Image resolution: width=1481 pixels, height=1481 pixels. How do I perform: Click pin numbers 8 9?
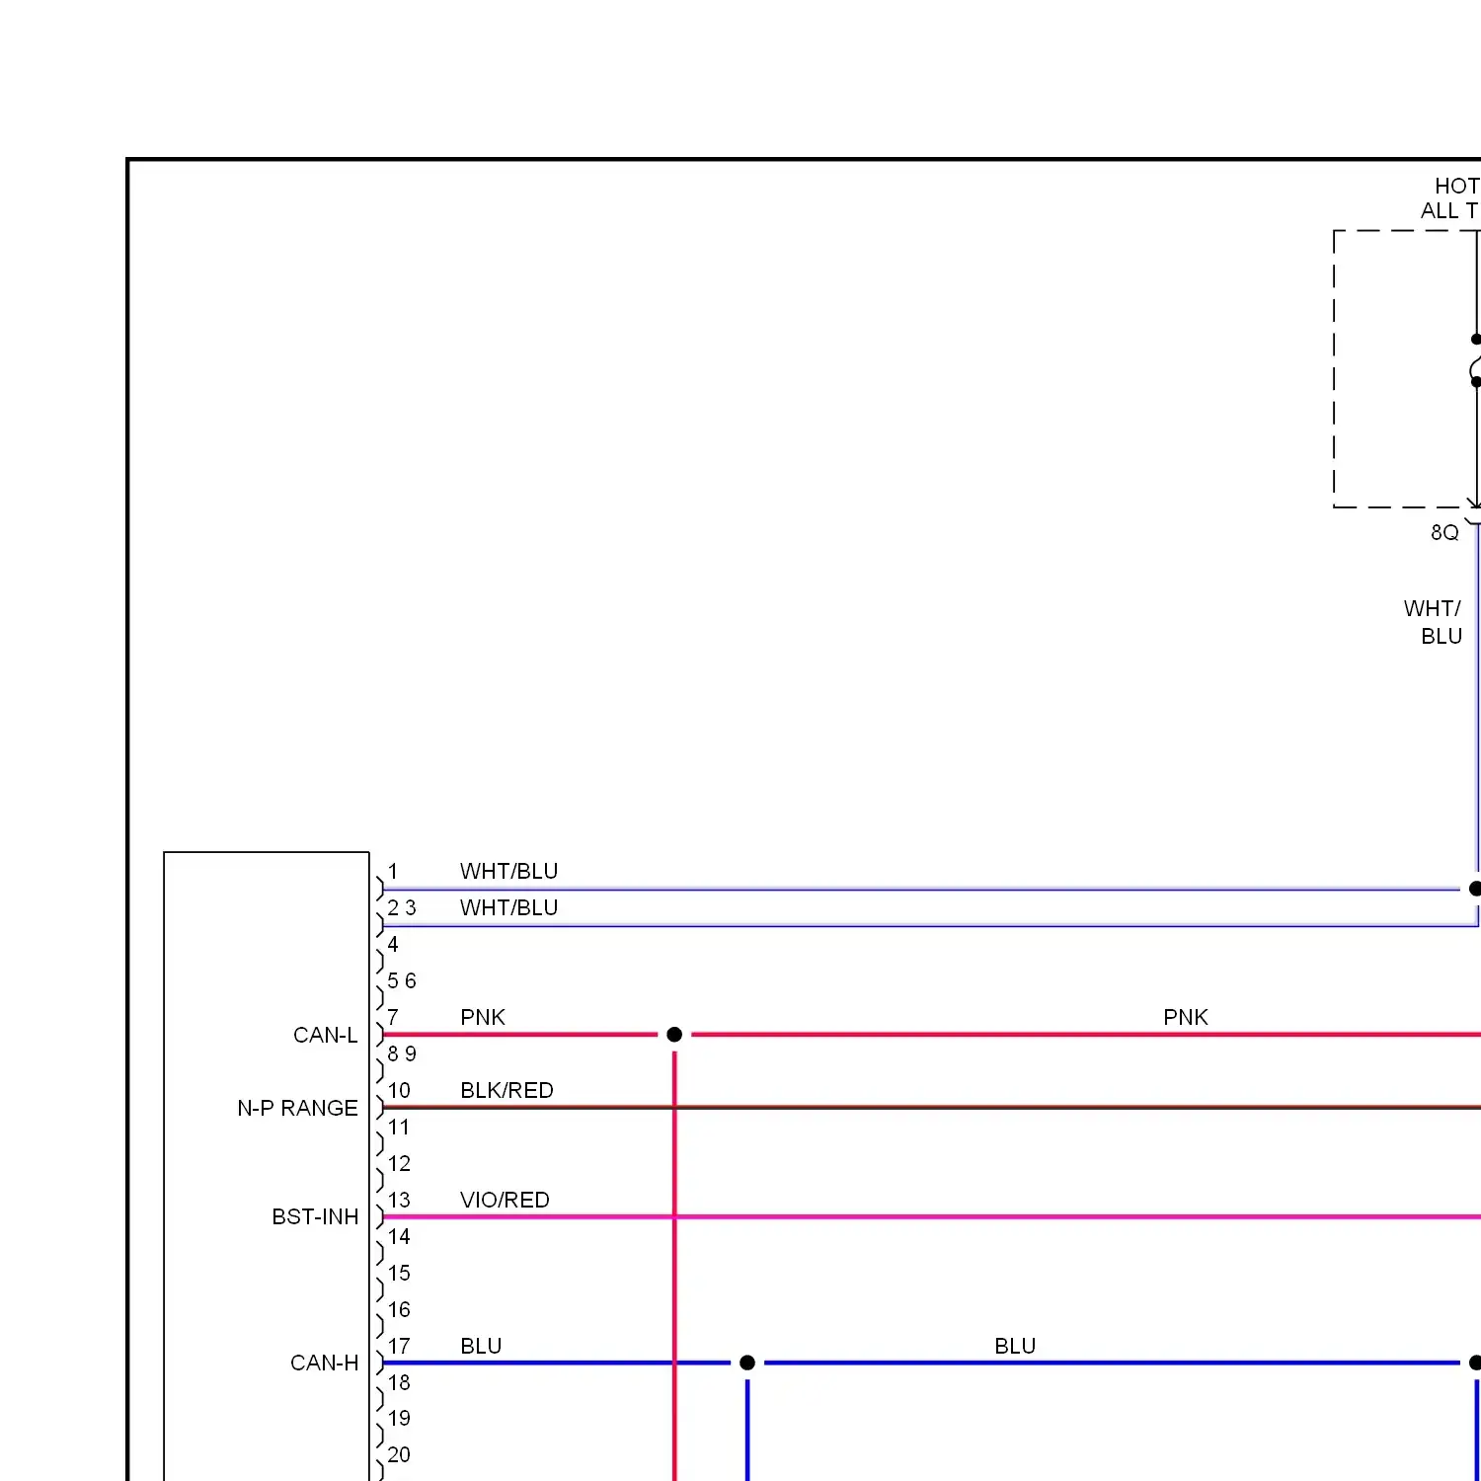402,1053
